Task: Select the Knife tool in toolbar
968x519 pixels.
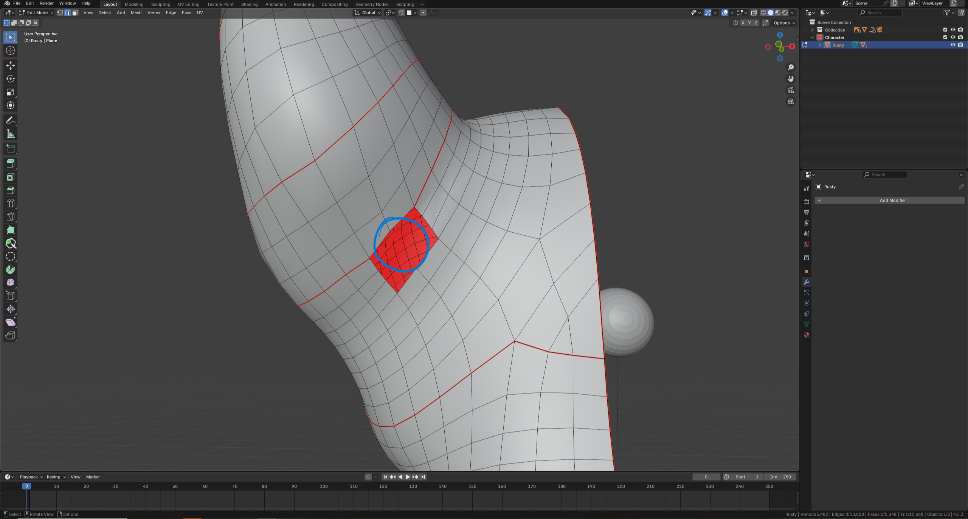Action: tap(11, 217)
